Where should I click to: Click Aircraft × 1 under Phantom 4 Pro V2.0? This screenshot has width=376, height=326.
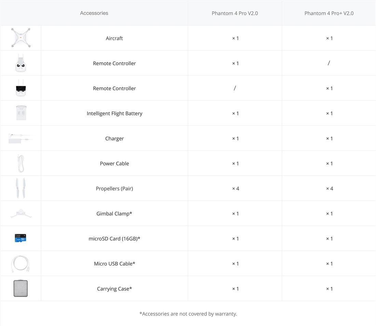(x=235, y=38)
